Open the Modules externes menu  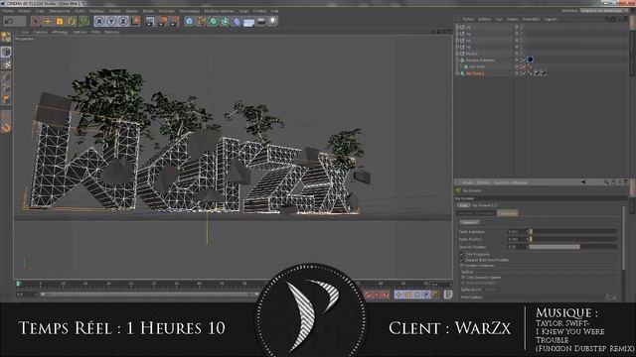point(219,11)
